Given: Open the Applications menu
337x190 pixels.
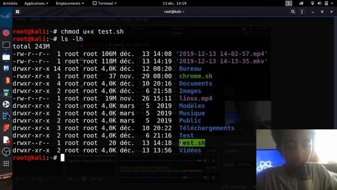Looking at the screenshot, I should point(36,3).
